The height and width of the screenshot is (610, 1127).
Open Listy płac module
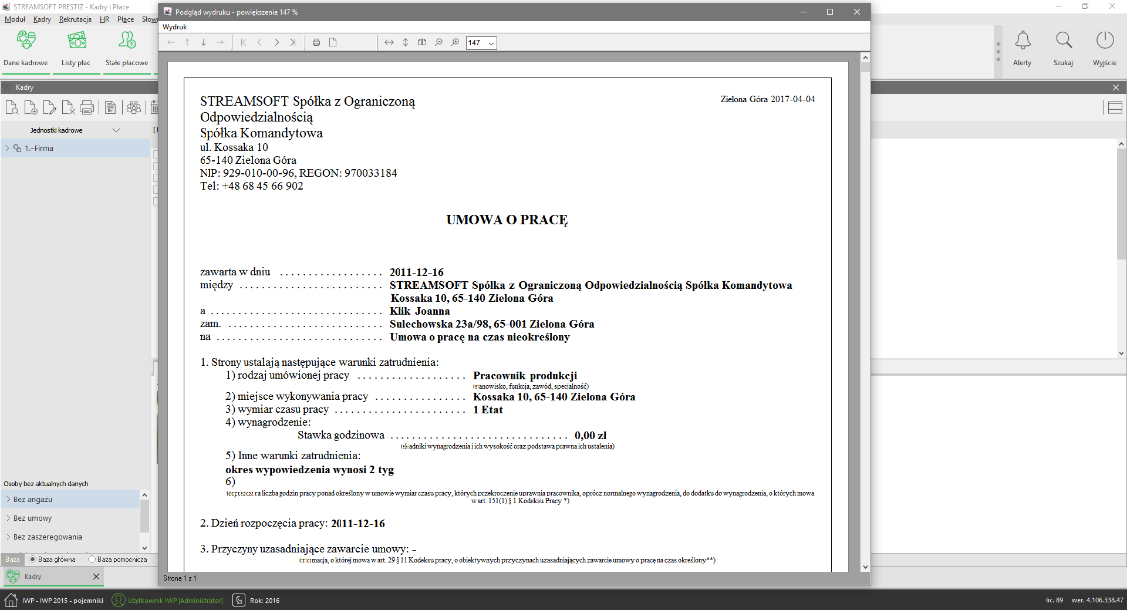(x=76, y=49)
